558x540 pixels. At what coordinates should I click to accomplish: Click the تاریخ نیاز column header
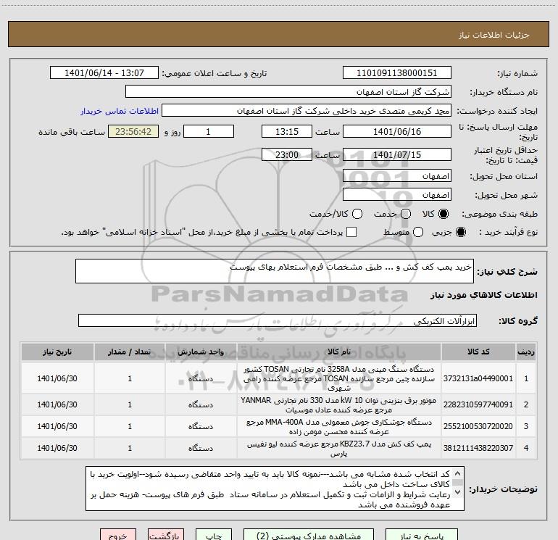click(x=57, y=352)
